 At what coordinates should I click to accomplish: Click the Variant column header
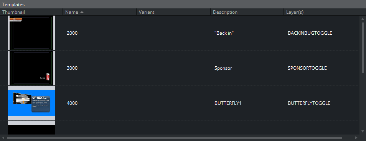click(173, 12)
